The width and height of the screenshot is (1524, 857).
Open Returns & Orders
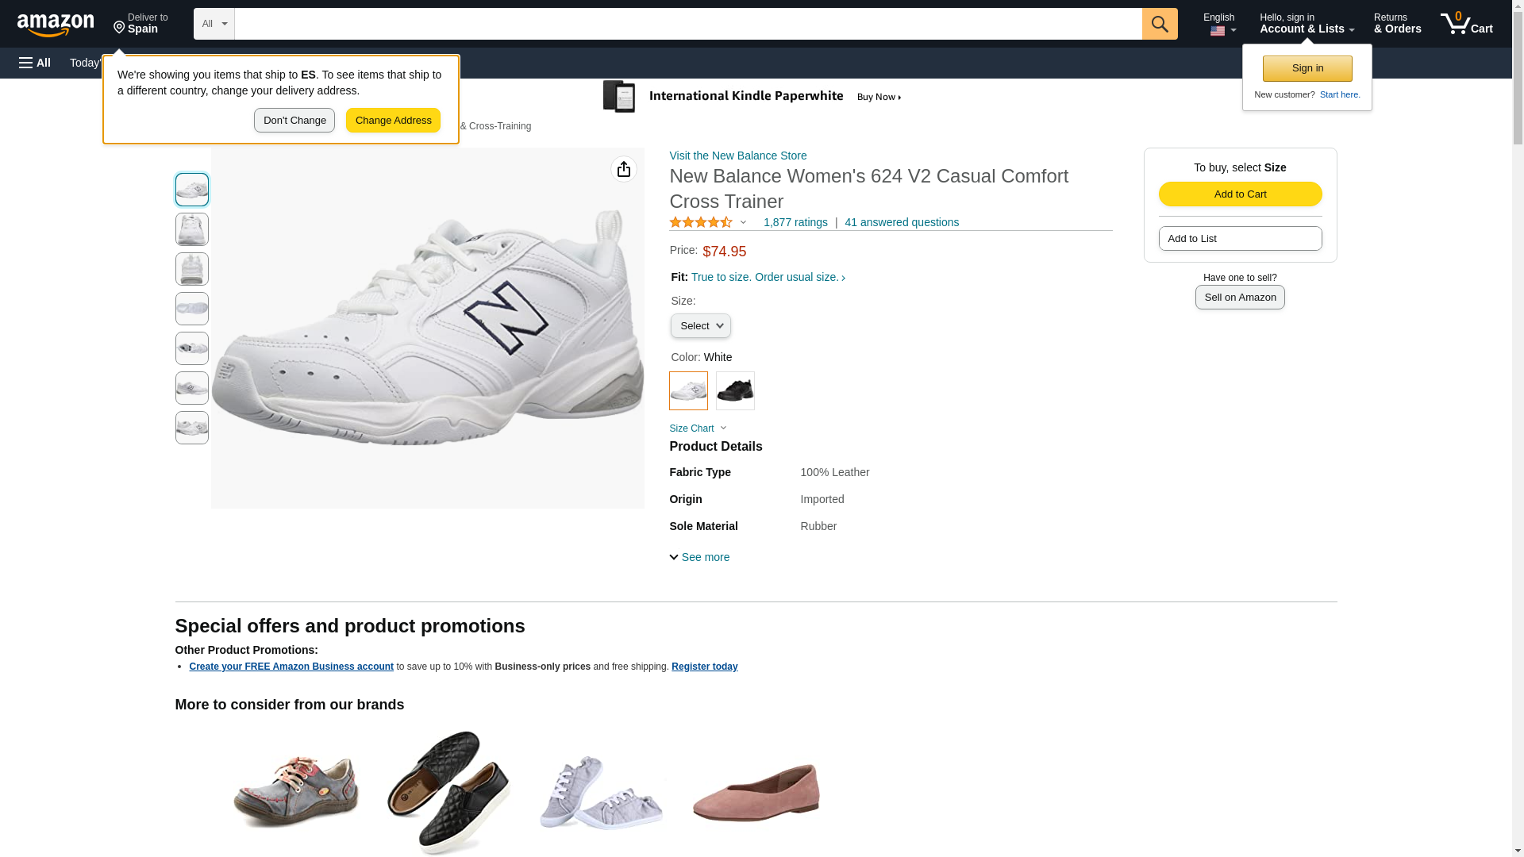(1397, 24)
